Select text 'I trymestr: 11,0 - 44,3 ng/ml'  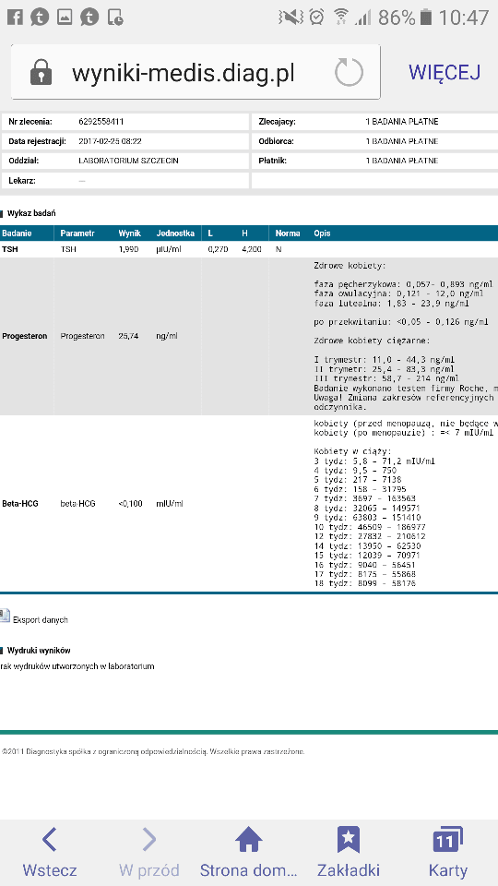[x=384, y=359]
